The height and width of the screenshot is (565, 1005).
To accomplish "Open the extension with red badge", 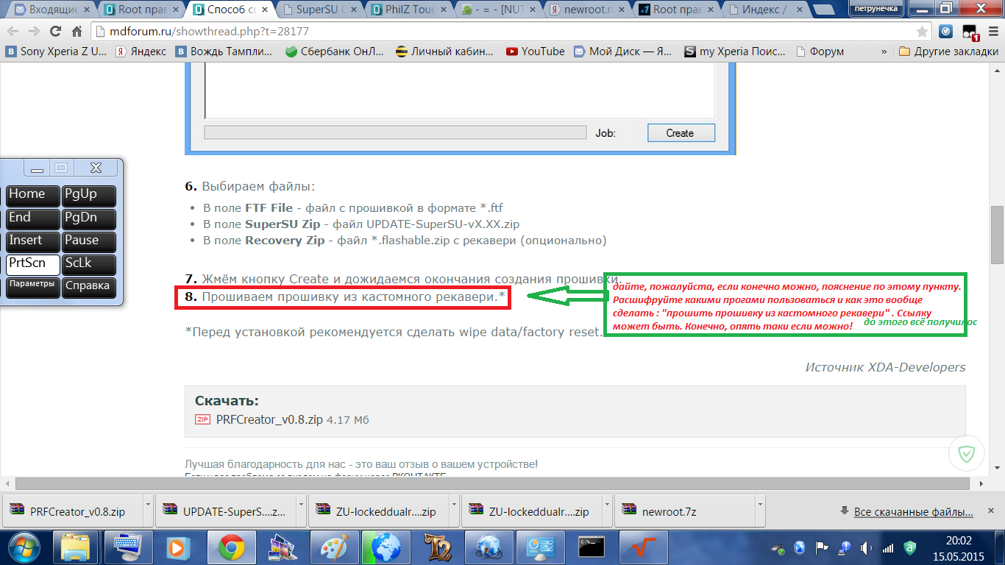I will pos(969,32).
